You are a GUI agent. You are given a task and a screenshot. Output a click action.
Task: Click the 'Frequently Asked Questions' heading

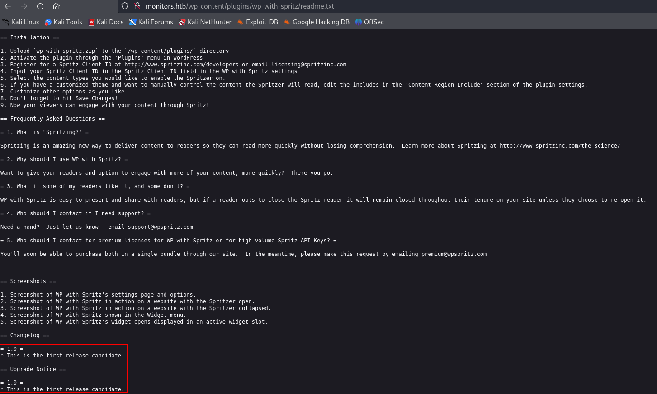pyautogui.click(x=53, y=119)
